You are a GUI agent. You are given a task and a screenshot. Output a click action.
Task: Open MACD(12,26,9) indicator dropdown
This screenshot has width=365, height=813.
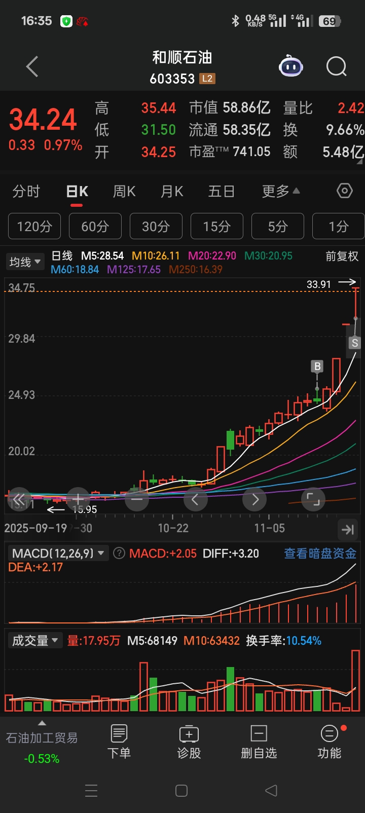coord(58,553)
